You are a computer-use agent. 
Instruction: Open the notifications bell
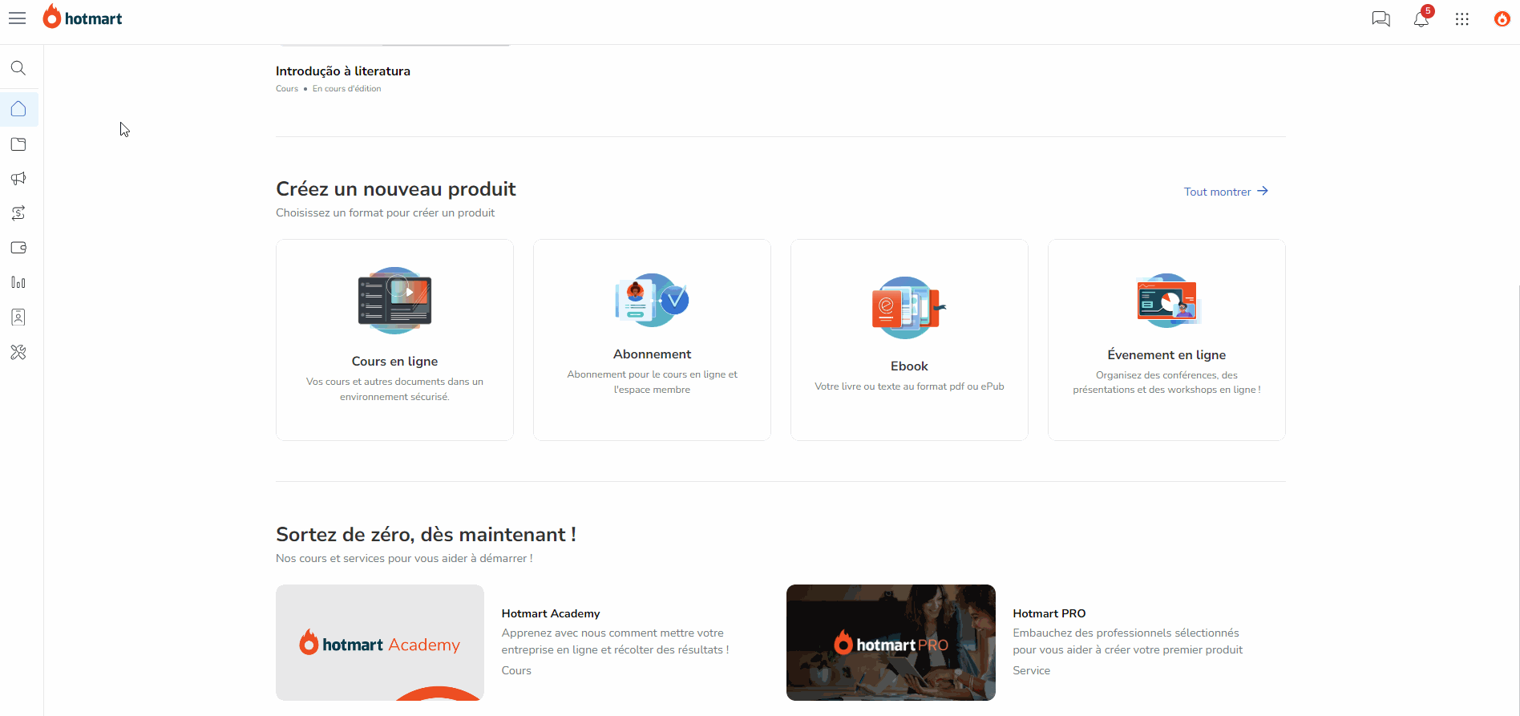(x=1421, y=18)
